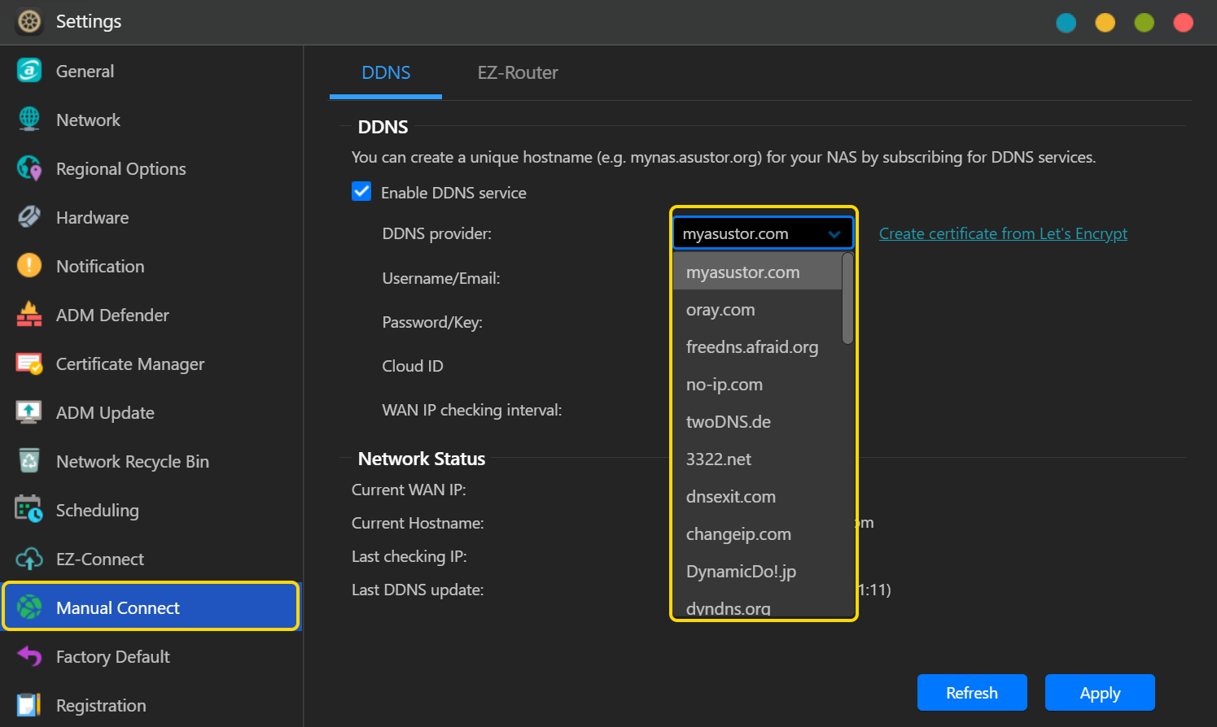Click the Notification exclamation icon
This screenshot has width=1217, height=727.
[x=29, y=266]
